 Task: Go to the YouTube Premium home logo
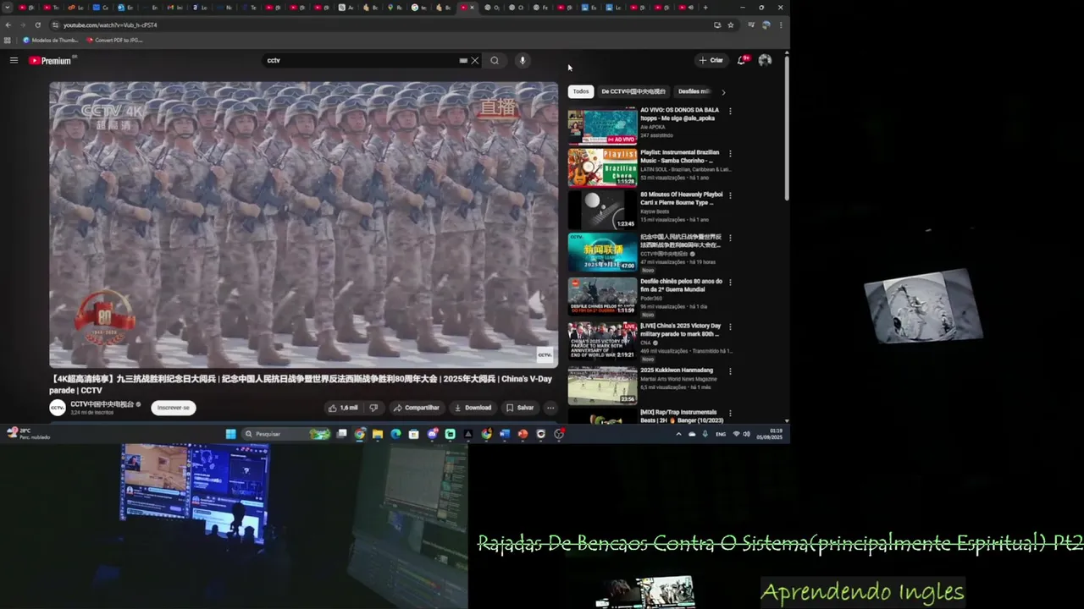(x=50, y=60)
